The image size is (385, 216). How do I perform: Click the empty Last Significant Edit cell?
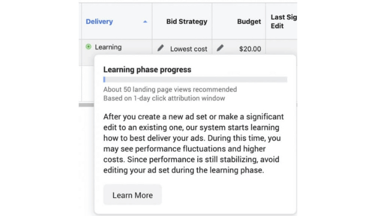(281, 48)
